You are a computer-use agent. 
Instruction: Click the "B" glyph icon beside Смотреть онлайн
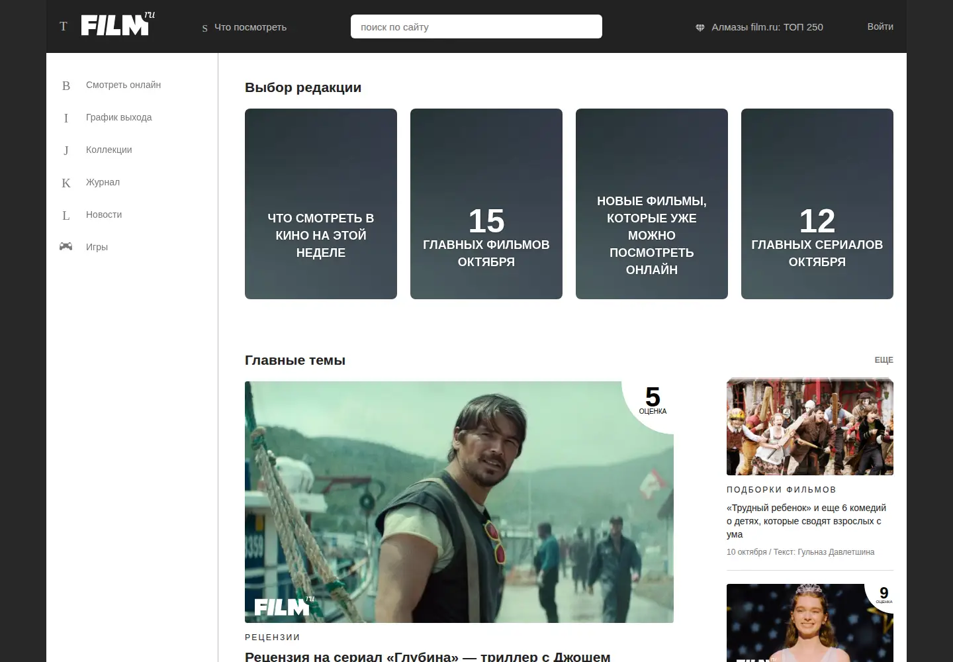click(66, 85)
